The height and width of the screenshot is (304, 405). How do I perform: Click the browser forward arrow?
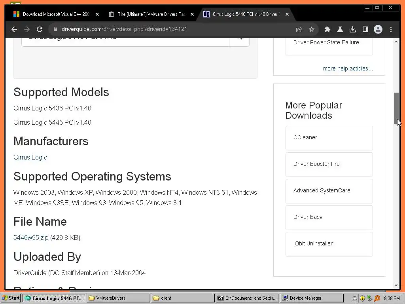click(27, 29)
